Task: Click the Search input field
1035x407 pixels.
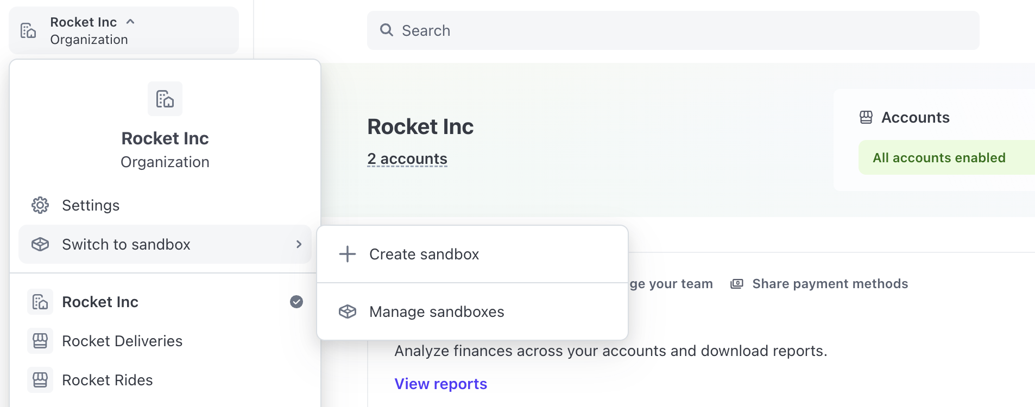Action: tap(673, 30)
